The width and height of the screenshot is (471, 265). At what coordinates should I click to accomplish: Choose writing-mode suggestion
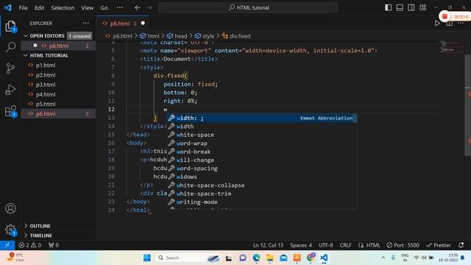[262, 202]
